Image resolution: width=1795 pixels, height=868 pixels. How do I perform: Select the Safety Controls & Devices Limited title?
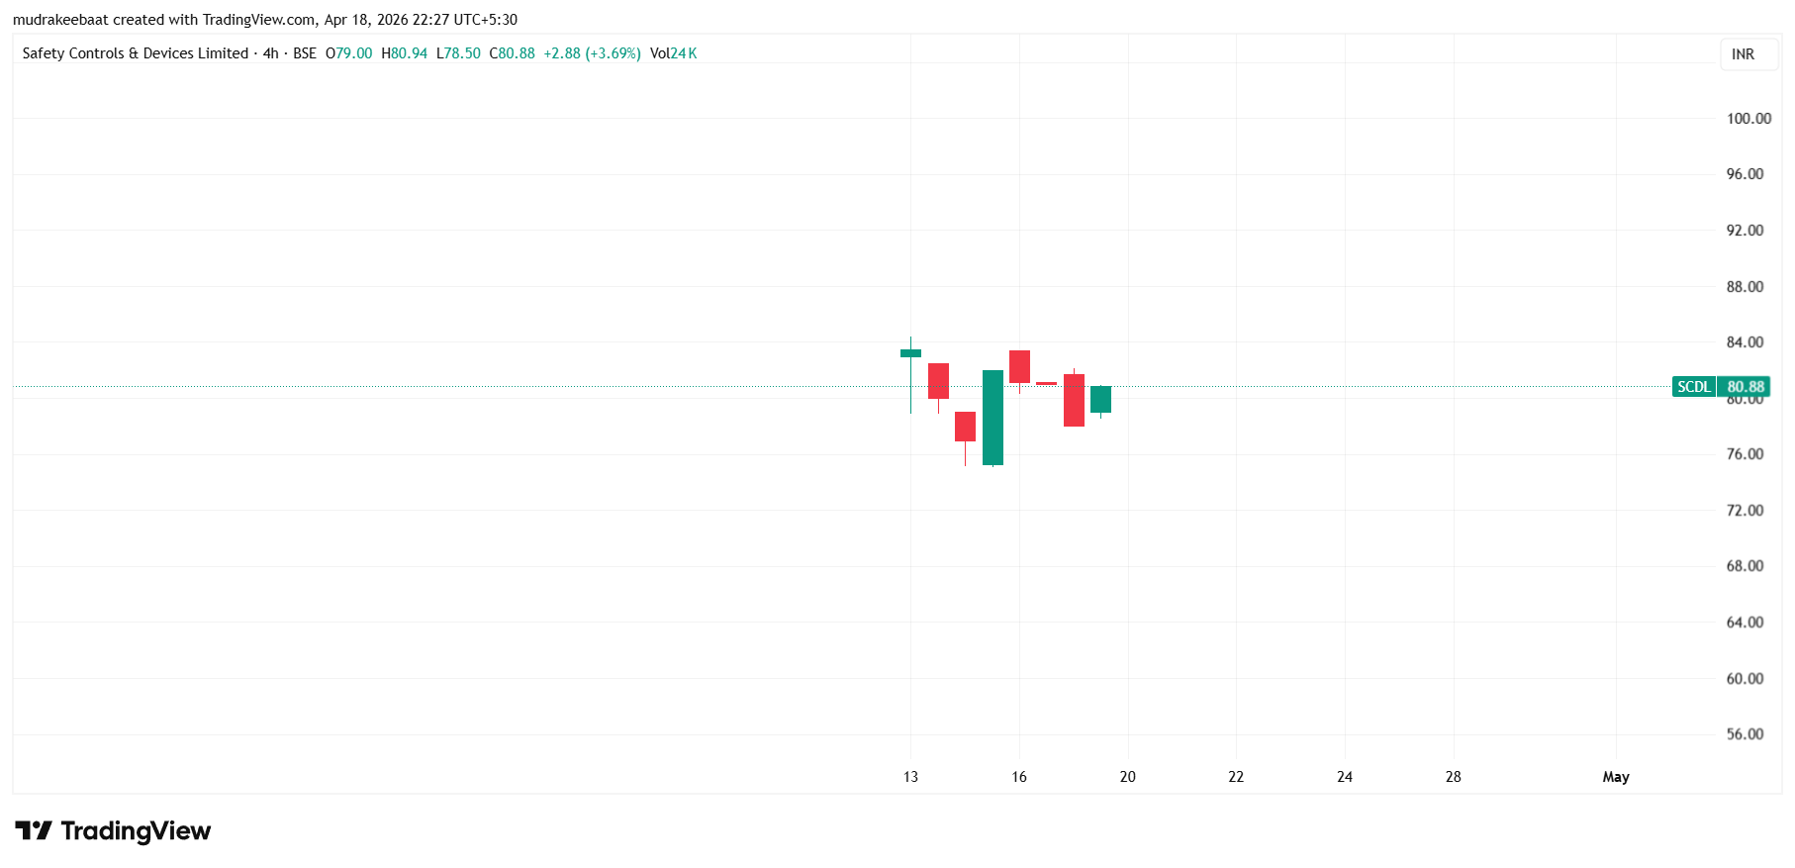click(x=136, y=53)
